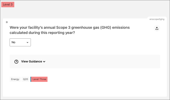Click the upload arrow icon
This screenshot has width=170, height=100.
click(x=157, y=28)
